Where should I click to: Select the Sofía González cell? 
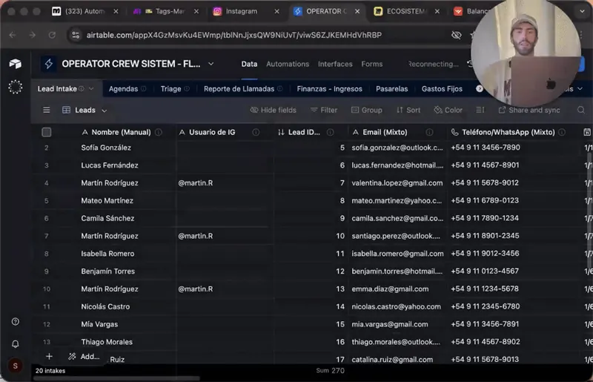pyautogui.click(x=106, y=148)
